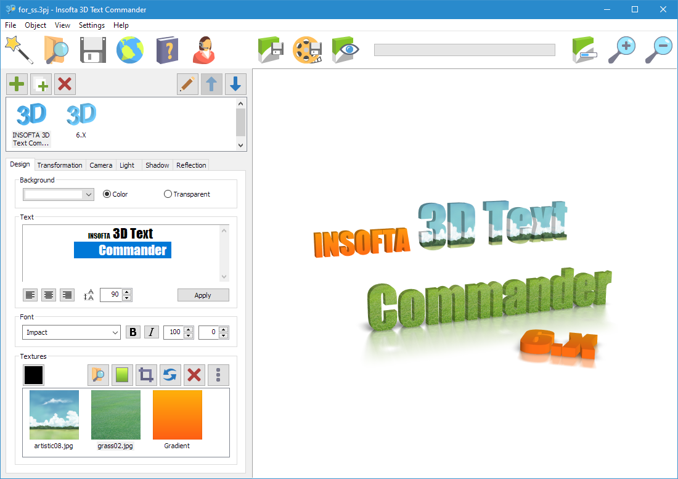The height and width of the screenshot is (479, 678).
Task: Delete selected object with red X
Action: coord(65,84)
